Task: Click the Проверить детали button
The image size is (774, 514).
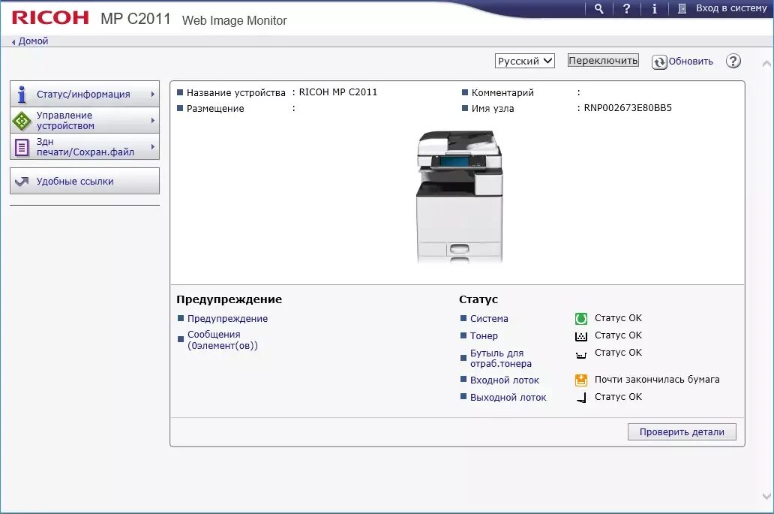Action: coord(682,431)
